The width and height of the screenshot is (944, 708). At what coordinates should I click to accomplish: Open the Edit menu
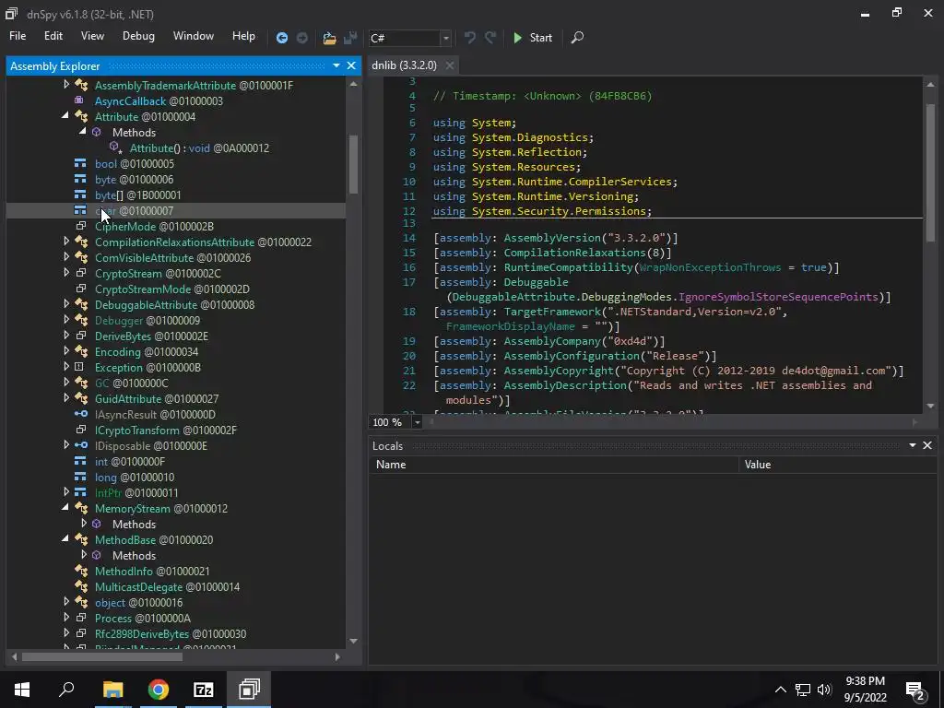(x=53, y=36)
